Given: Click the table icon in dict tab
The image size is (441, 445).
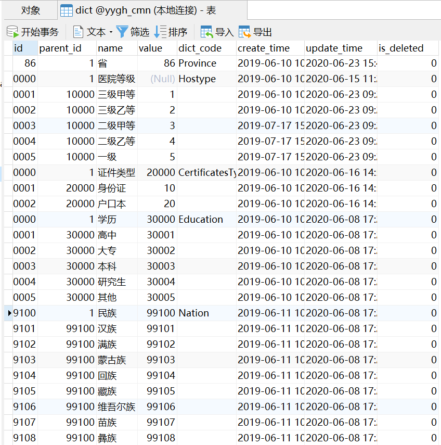Looking at the screenshot, I should tap(67, 11).
